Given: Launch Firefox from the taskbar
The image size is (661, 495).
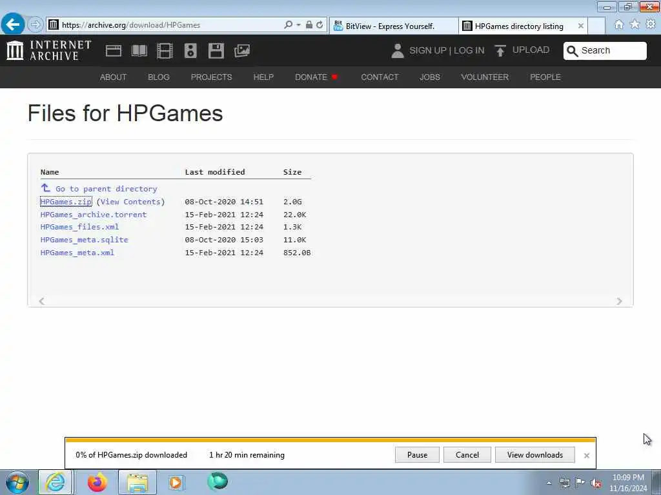Looking at the screenshot, I should pyautogui.click(x=97, y=482).
